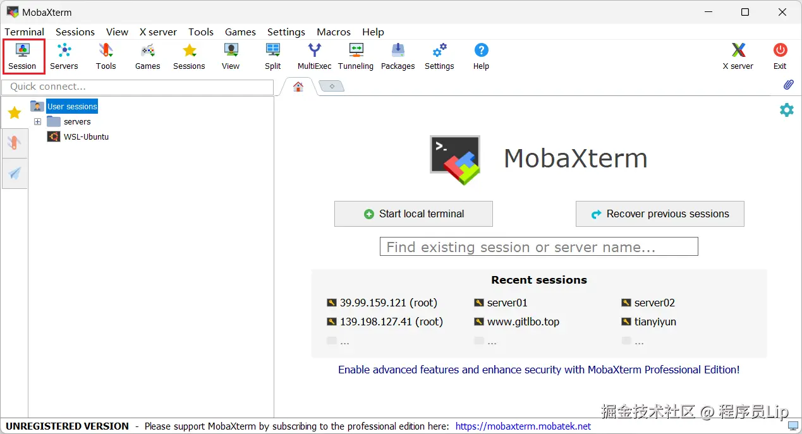The image size is (802, 434).
Task: Open recent session 39.99.159.121 (root)
Action: 382,303
